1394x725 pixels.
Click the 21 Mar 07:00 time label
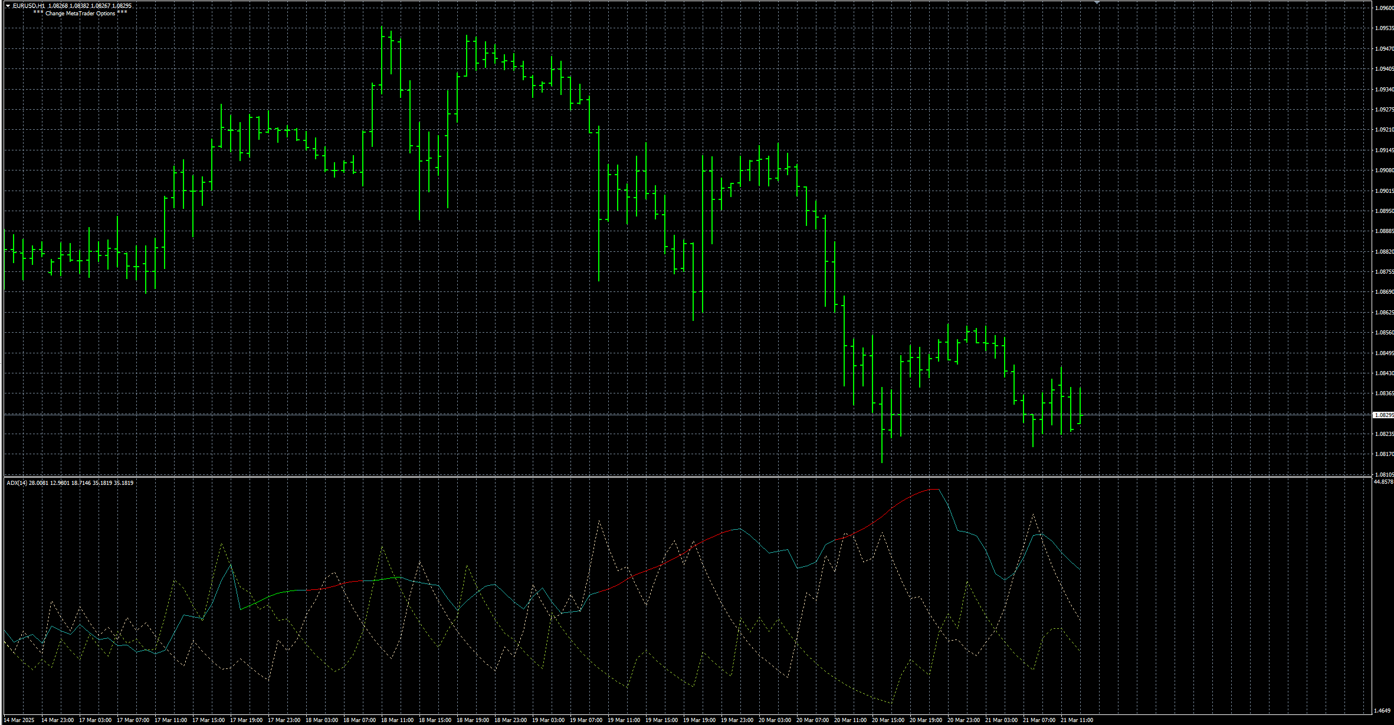[1039, 720]
